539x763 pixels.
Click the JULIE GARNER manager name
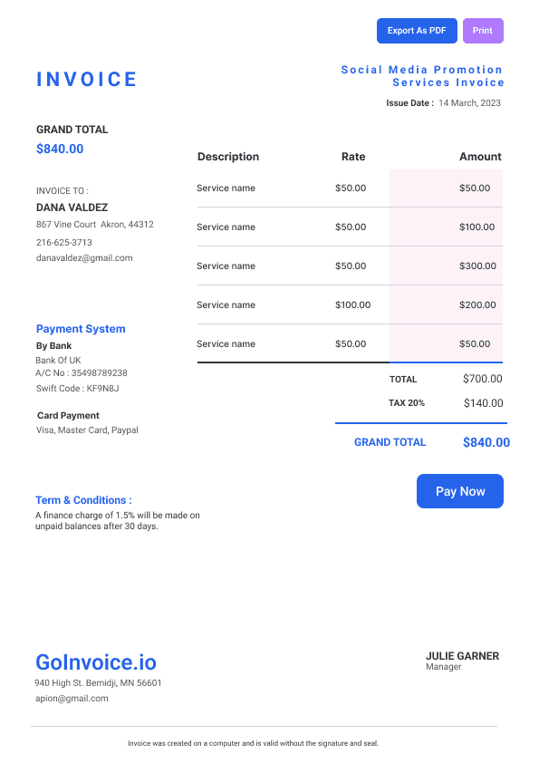(x=462, y=656)
